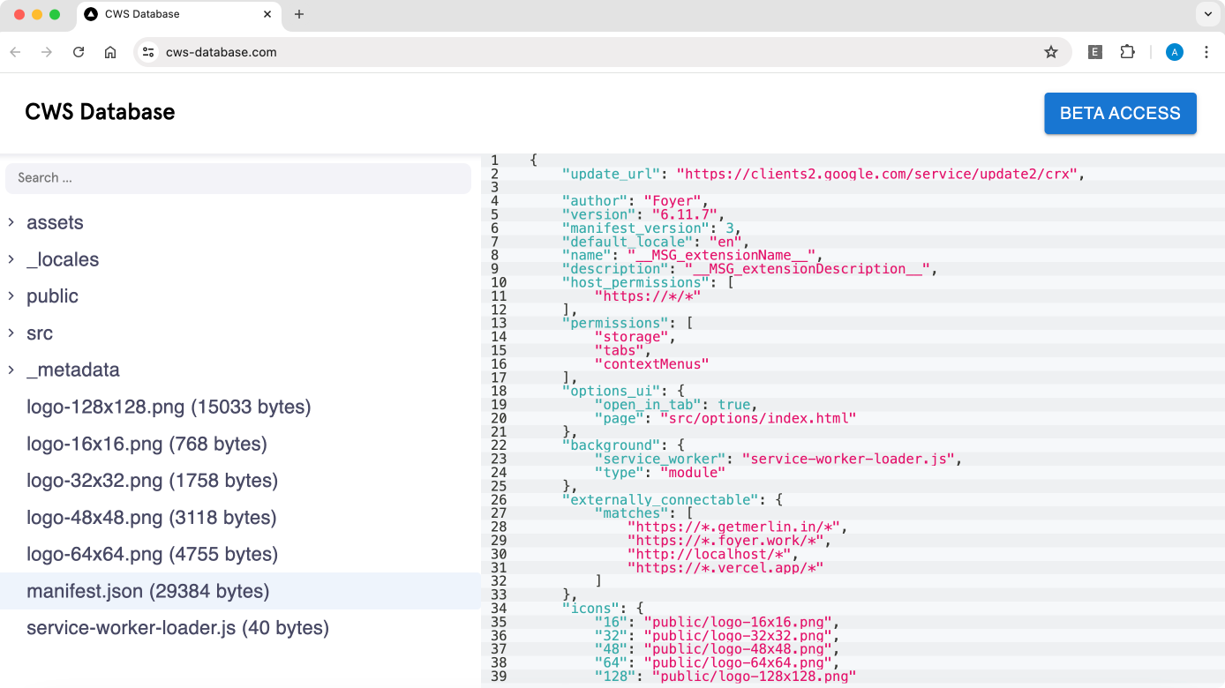Click the CWS Database site title
The width and height of the screenshot is (1225, 688).
click(x=100, y=112)
